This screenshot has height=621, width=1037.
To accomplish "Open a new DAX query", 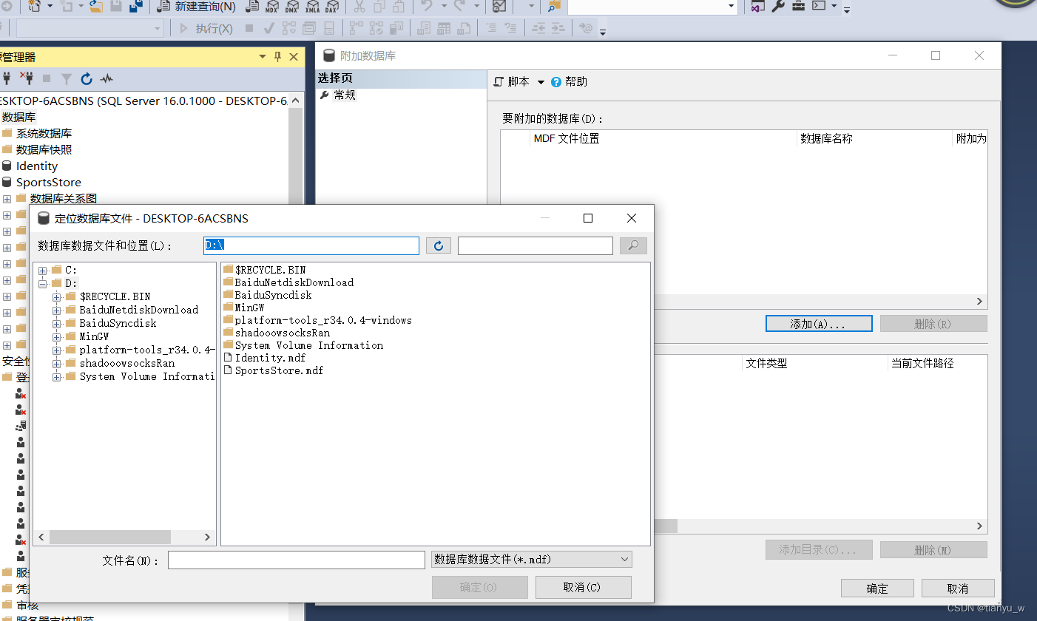I will tap(332, 9).
